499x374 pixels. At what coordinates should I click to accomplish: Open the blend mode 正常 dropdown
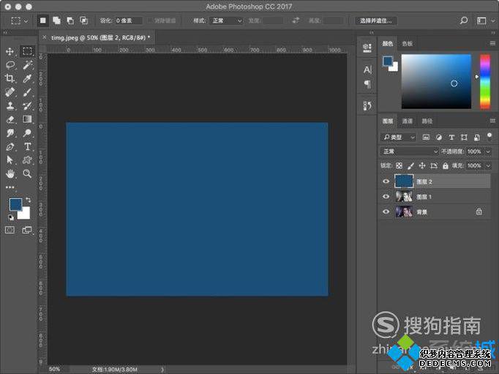[x=410, y=152]
